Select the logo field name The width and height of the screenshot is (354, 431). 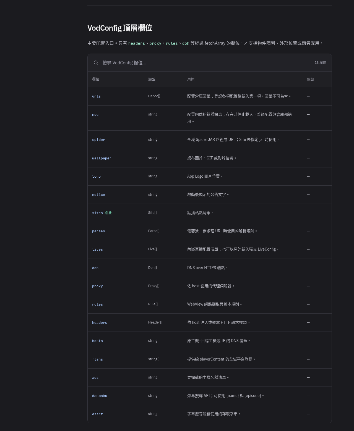[96, 177]
